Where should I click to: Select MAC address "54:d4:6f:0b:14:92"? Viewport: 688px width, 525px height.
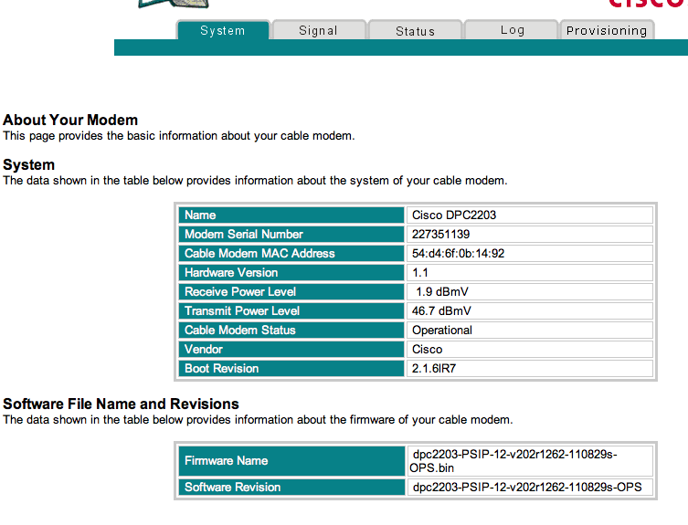click(x=458, y=254)
